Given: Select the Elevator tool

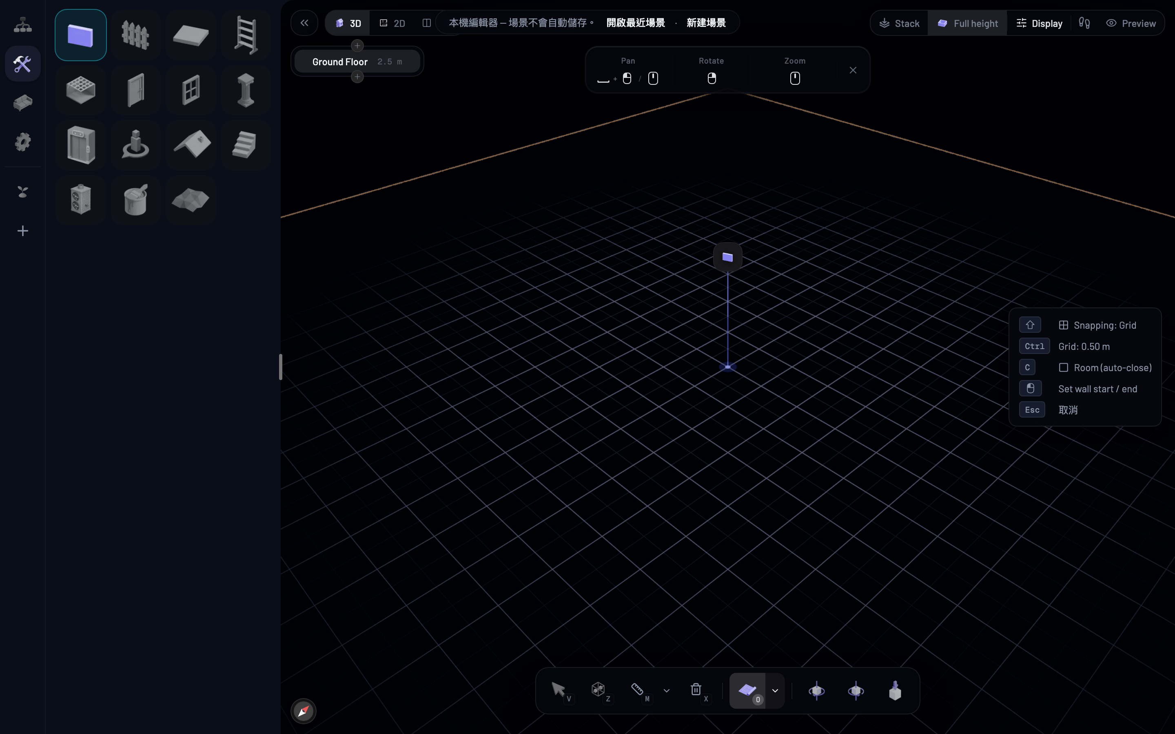Looking at the screenshot, I should coord(81,145).
